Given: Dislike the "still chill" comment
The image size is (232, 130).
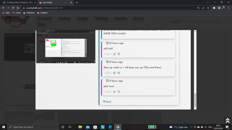Looking at the screenshot, I should (x=119, y=54).
